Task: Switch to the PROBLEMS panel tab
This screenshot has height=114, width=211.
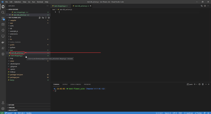Action: pyautogui.click(x=87, y=84)
